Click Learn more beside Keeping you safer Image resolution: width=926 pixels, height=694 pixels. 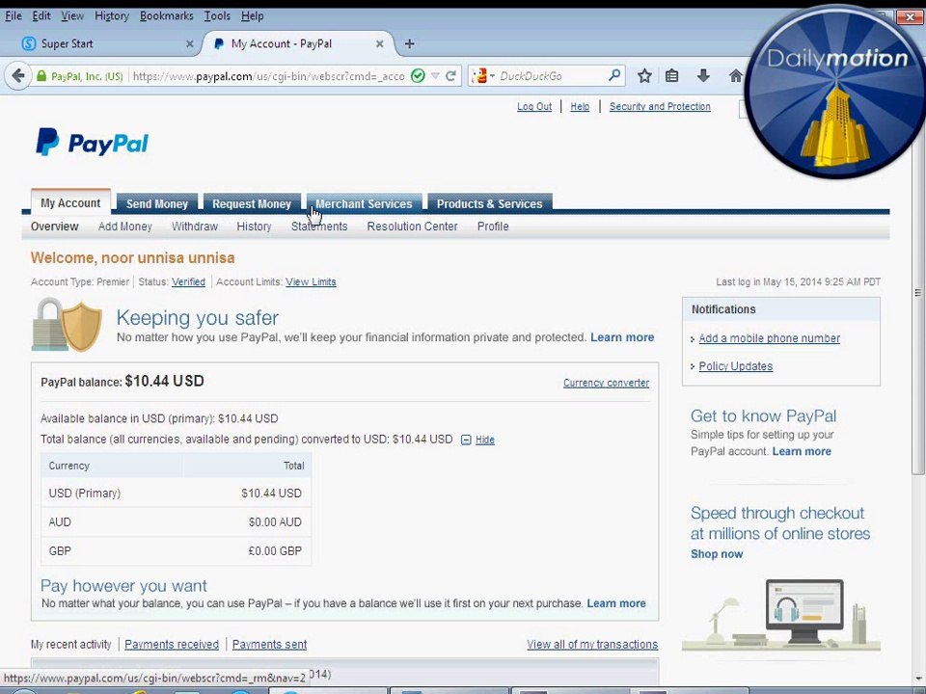click(622, 337)
